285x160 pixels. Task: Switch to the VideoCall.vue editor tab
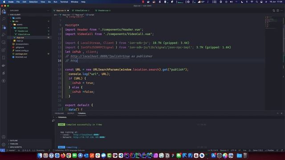click(x=81, y=11)
